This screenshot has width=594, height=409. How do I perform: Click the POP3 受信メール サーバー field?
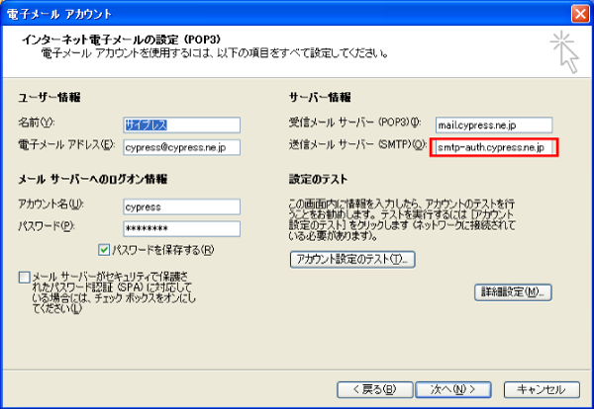[x=494, y=125]
